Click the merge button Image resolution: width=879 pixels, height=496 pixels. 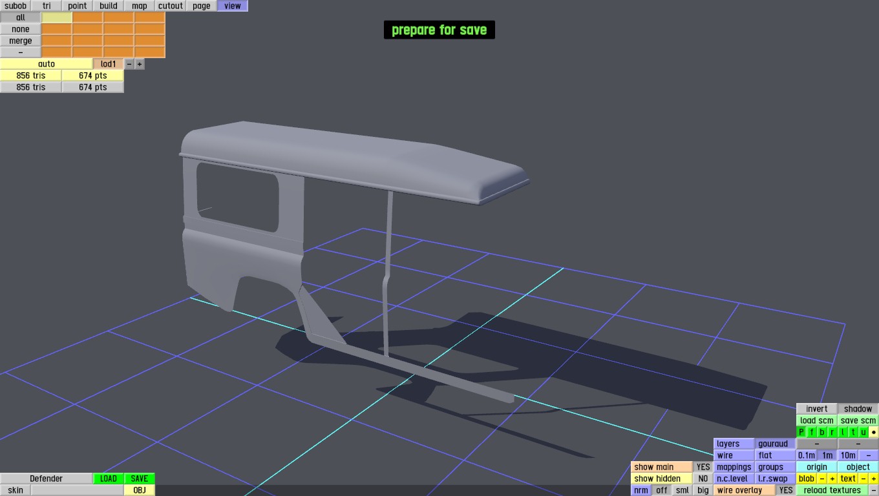point(21,41)
